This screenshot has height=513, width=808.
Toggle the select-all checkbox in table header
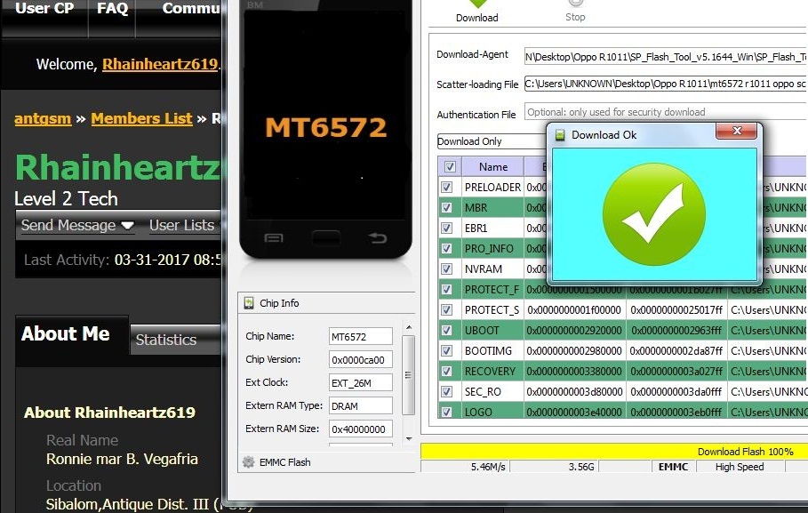450,166
